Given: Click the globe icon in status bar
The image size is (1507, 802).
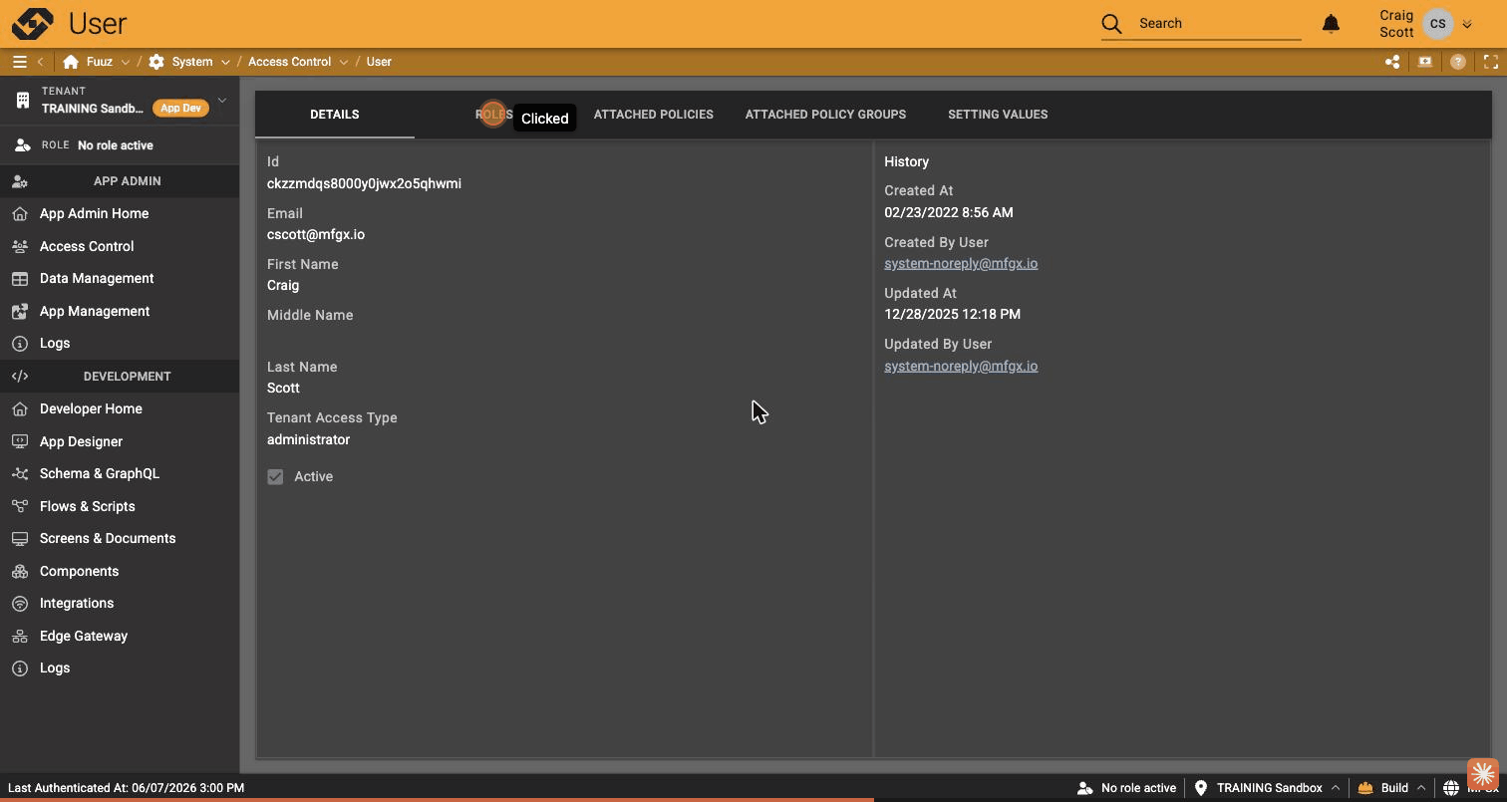Looking at the screenshot, I should pos(1451,787).
